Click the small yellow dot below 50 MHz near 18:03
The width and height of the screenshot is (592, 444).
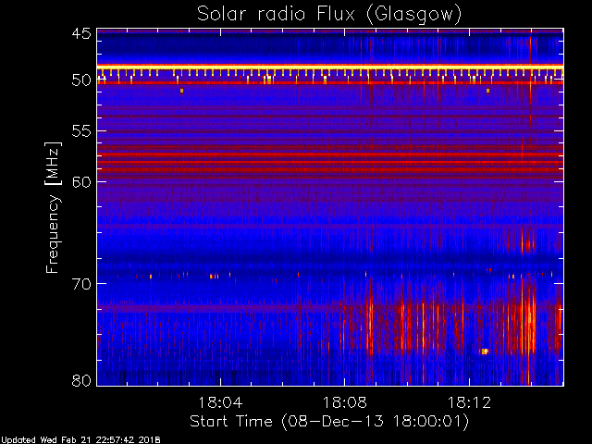[x=181, y=91]
